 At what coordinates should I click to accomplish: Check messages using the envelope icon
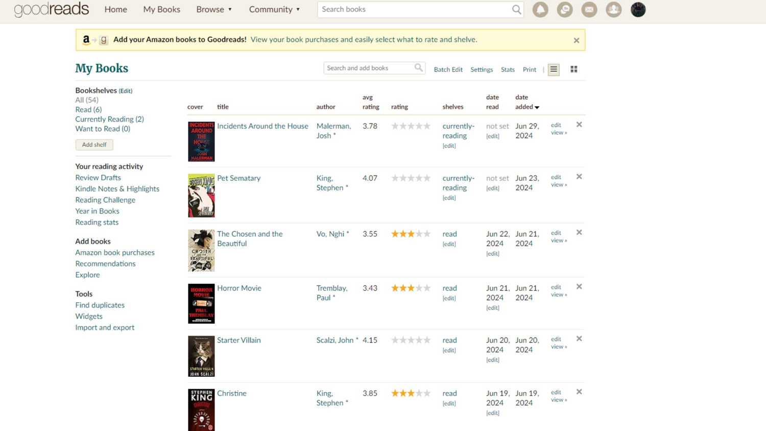coord(589,9)
